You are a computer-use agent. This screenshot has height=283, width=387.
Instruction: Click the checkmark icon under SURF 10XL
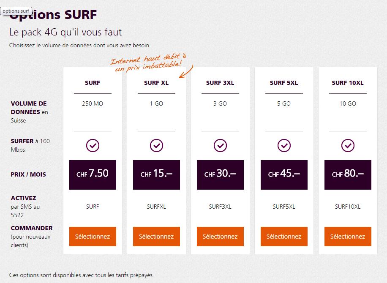pyautogui.click(x=348, y=145)
